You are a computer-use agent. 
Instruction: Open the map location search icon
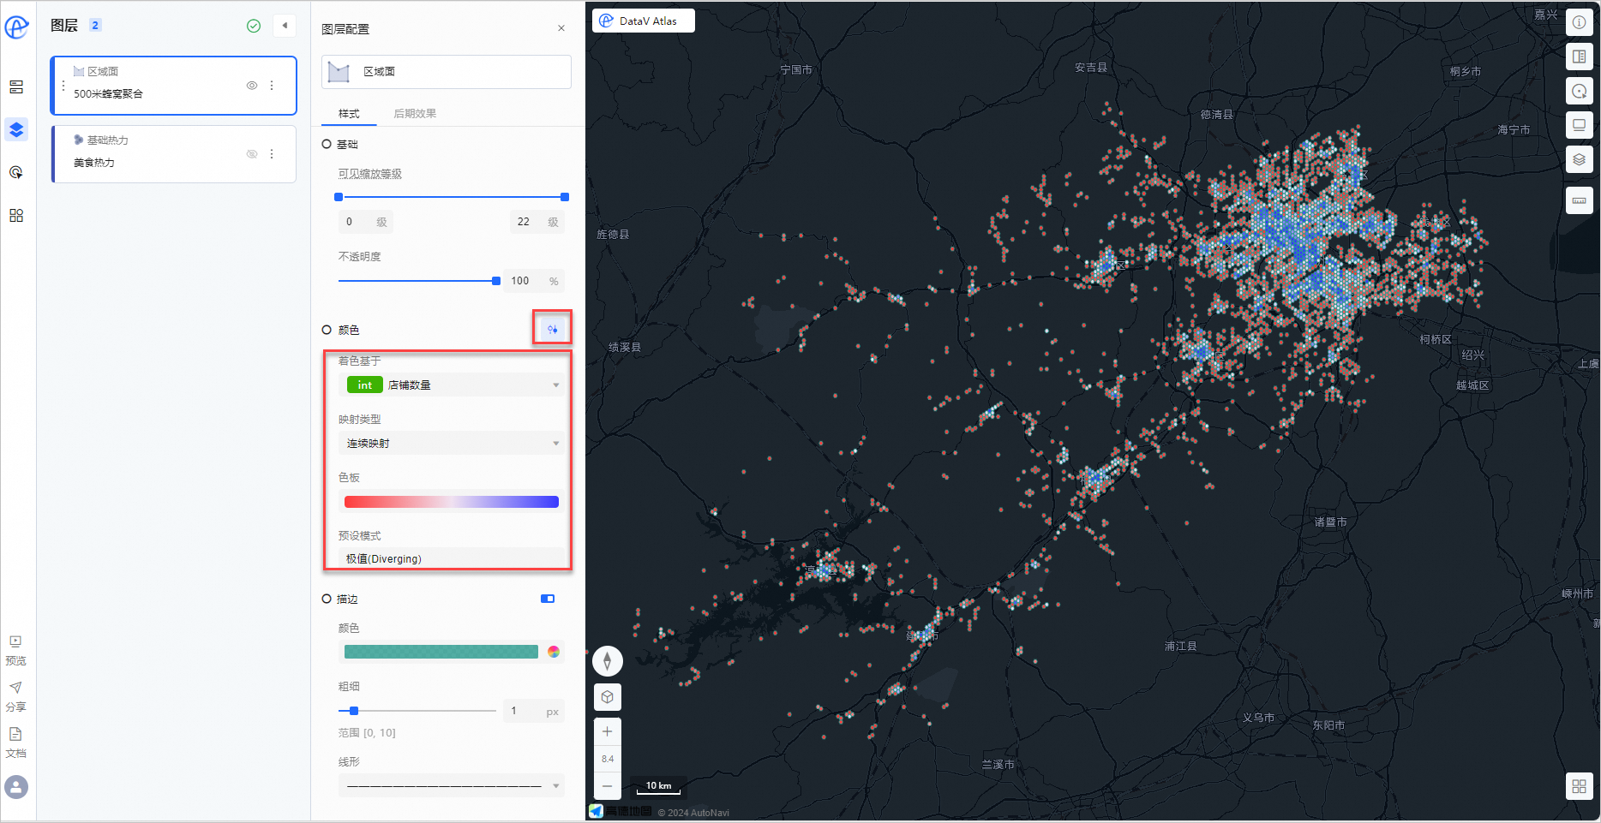(x=1579, y=91)
